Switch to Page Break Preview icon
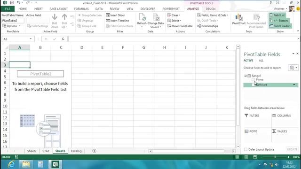Screen dimensions: 301x169 click(x=255, y=157)
